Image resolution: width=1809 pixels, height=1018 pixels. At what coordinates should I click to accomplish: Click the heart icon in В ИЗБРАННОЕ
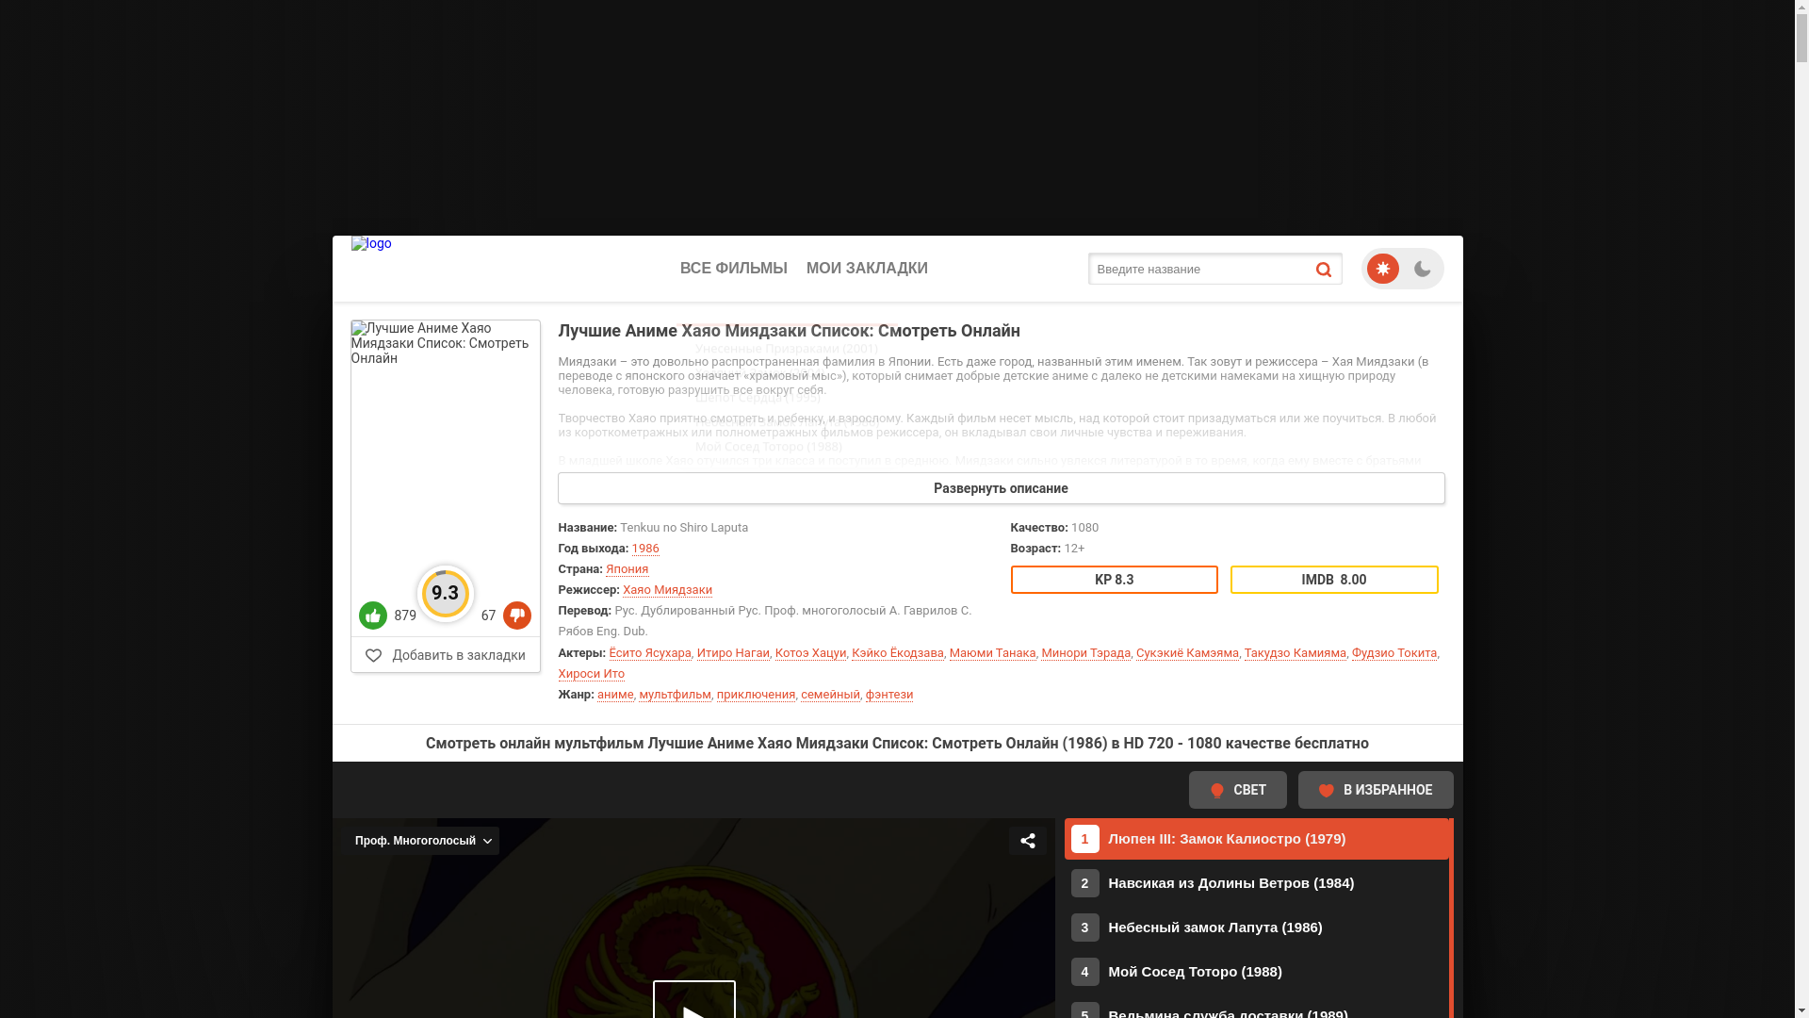point(1326,791)
